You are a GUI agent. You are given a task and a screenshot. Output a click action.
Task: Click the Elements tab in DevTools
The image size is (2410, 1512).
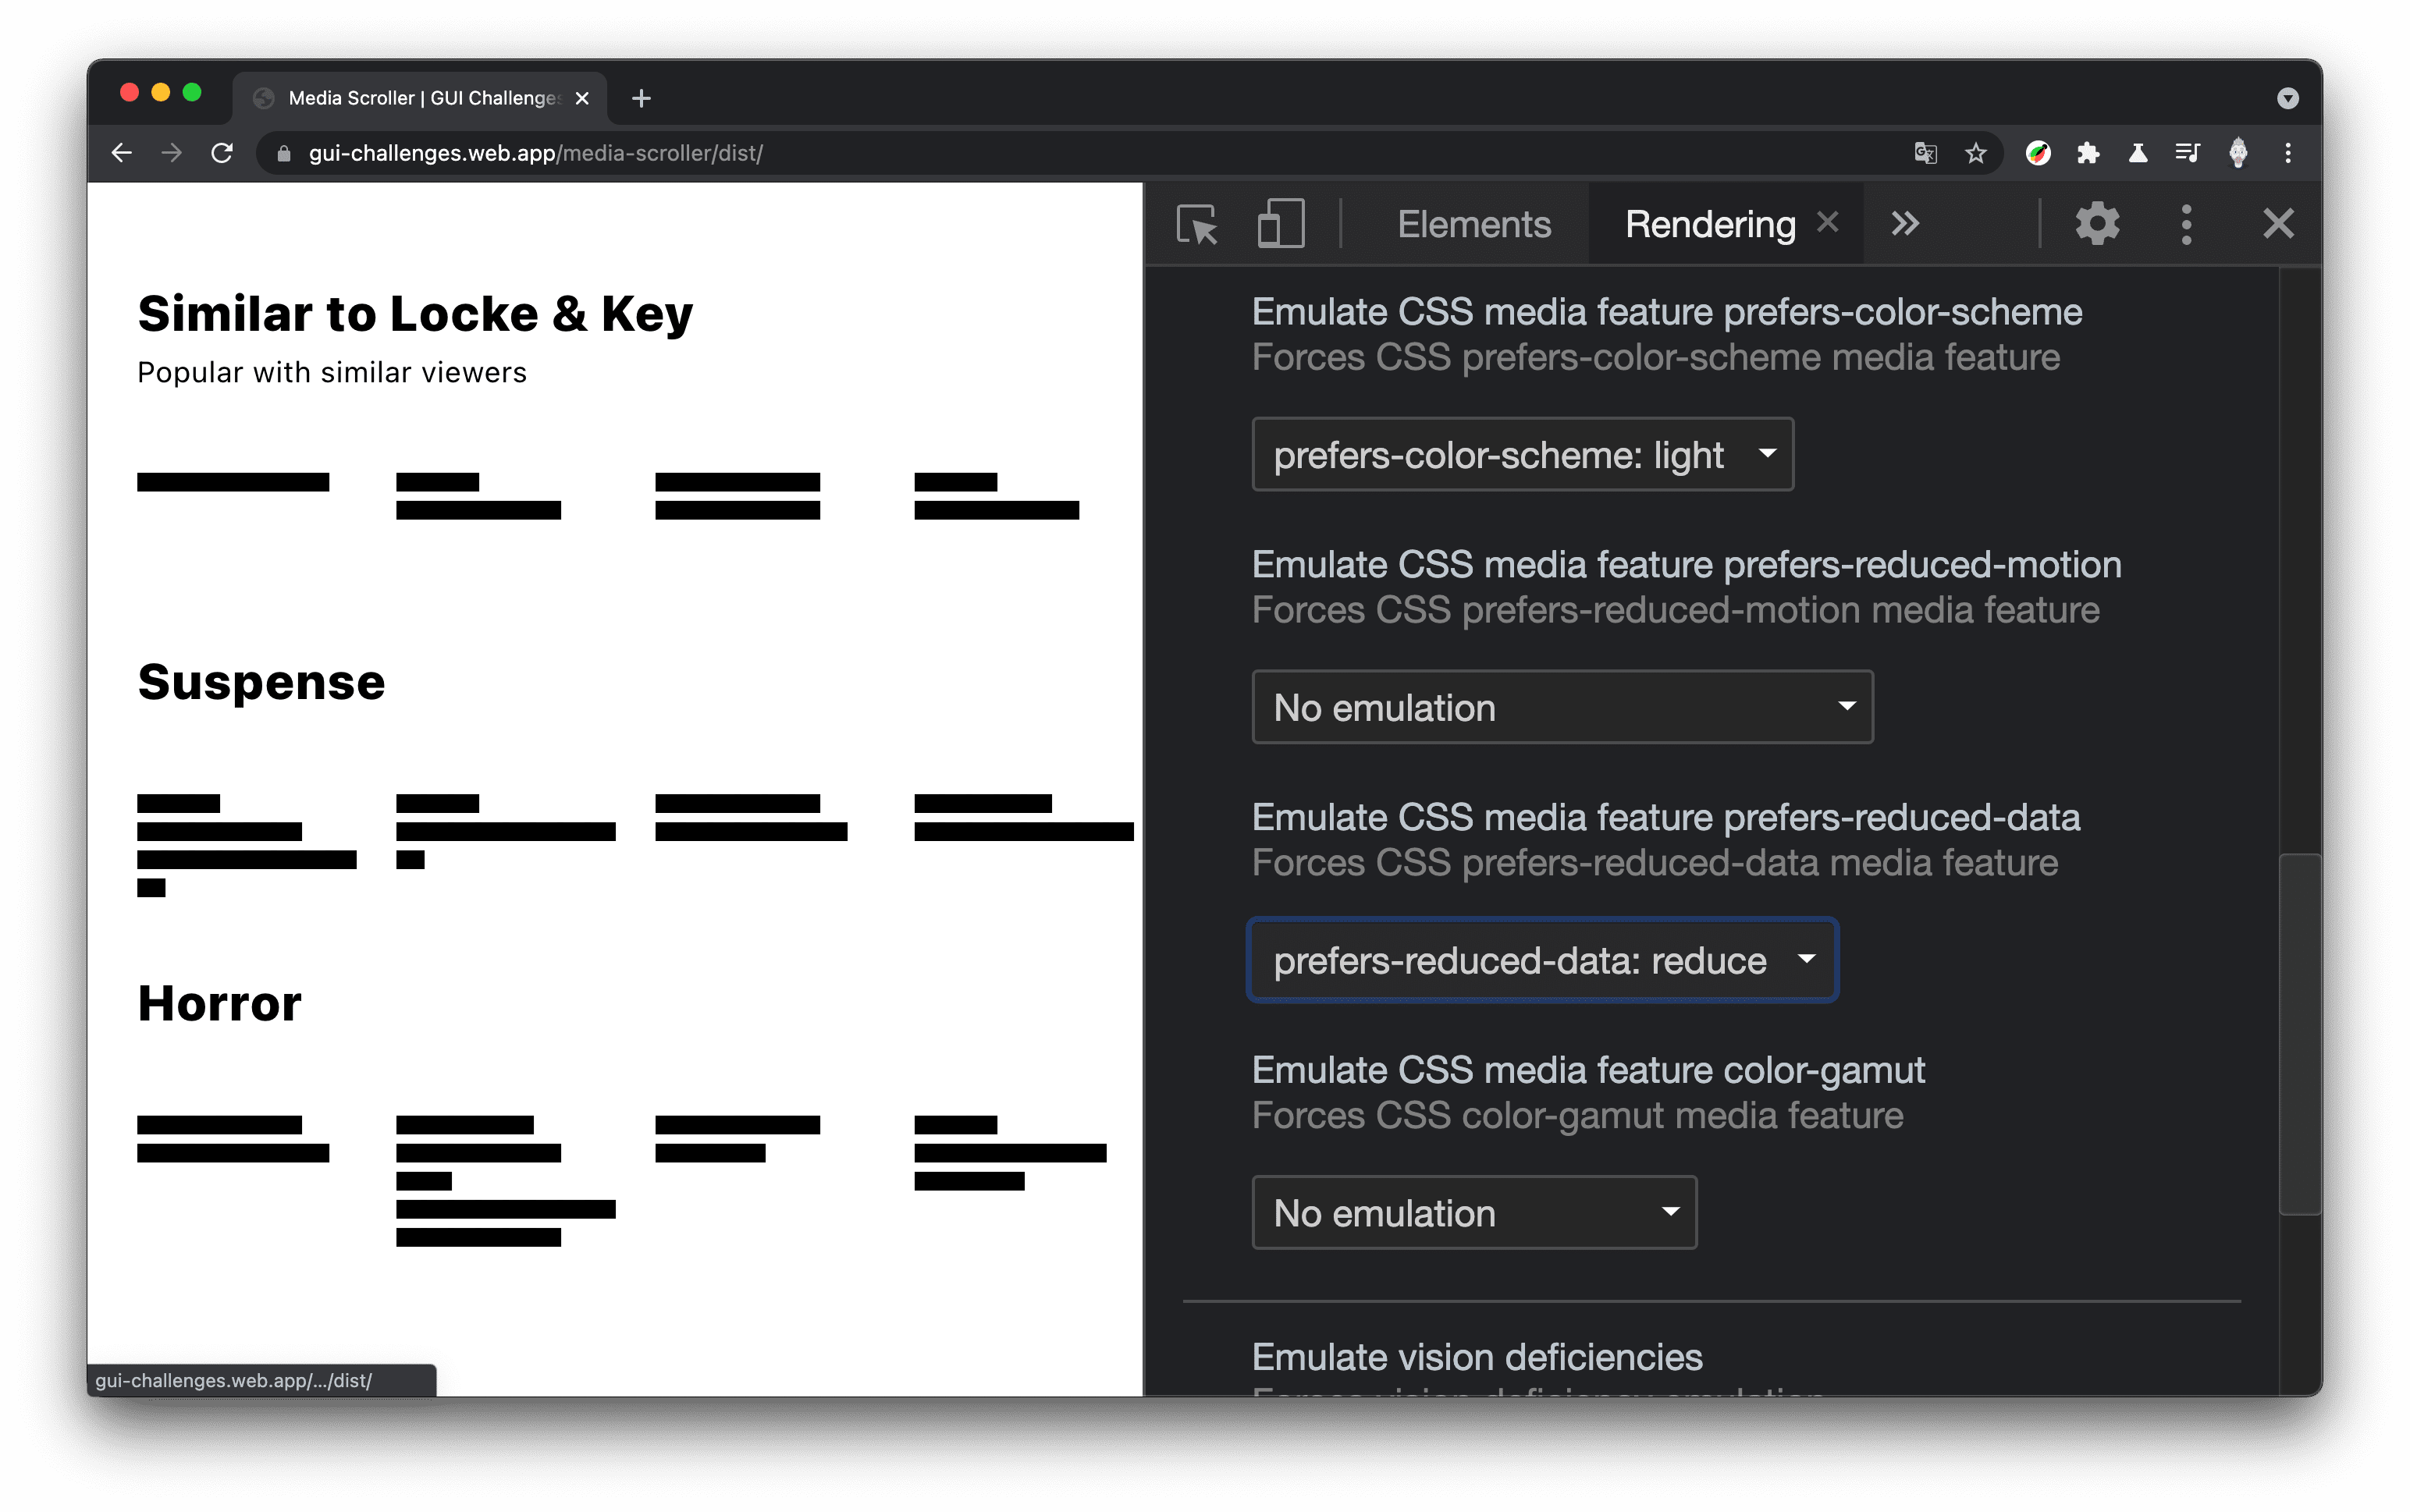pyautogui.click(x=1473, y=223)
